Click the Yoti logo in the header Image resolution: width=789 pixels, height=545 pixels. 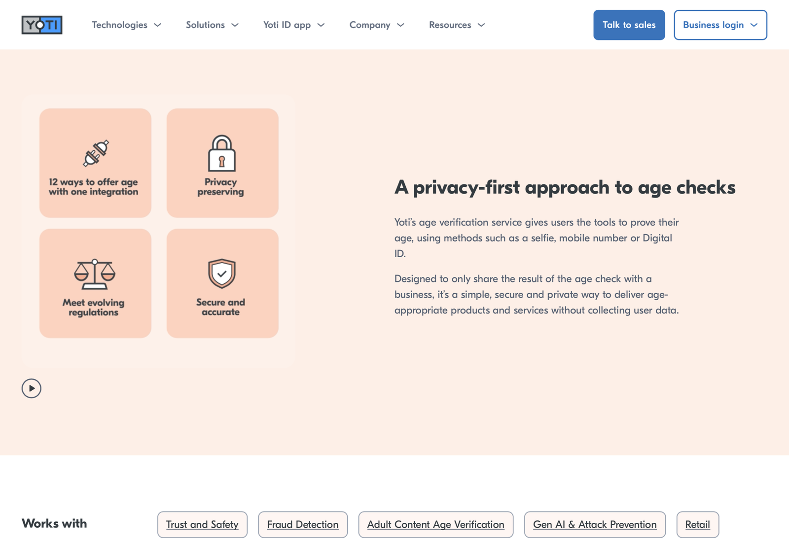42,25
